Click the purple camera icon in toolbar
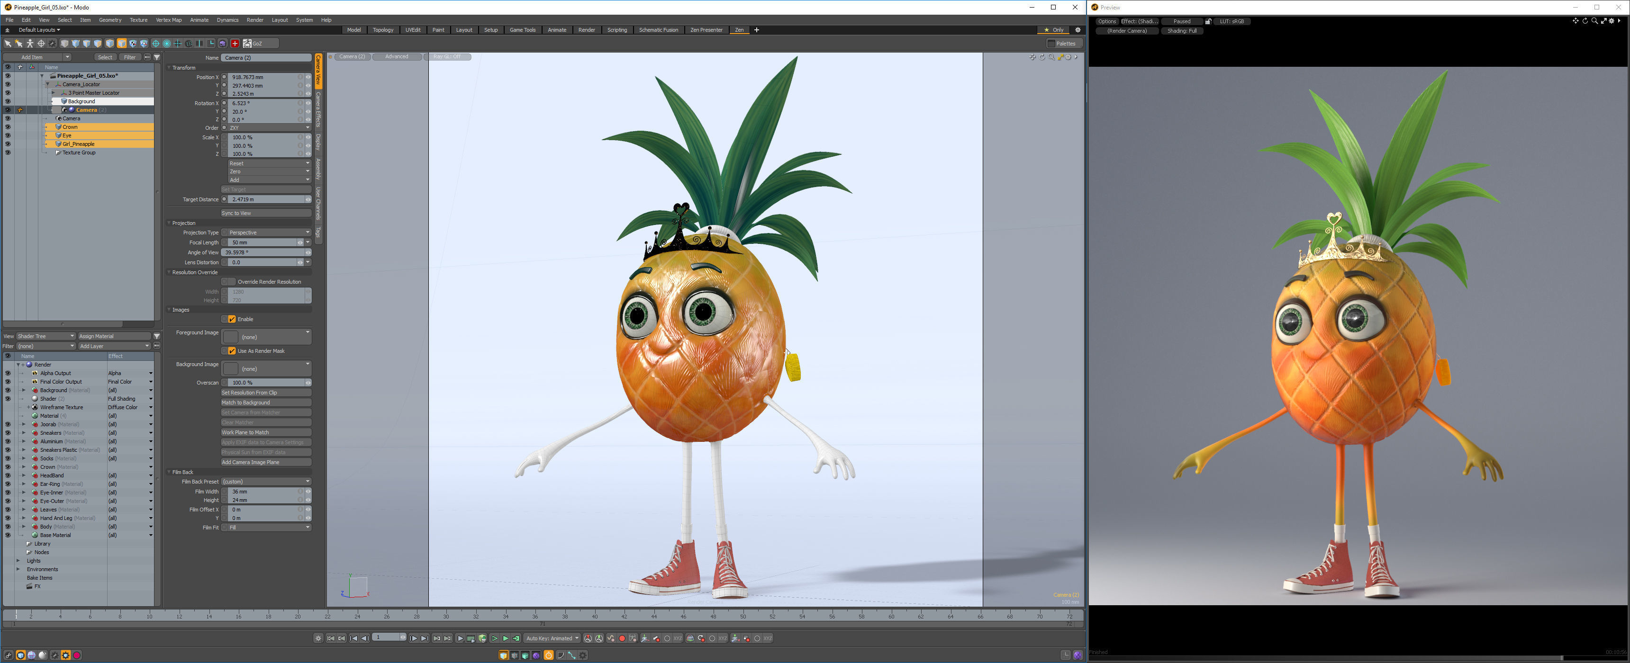The width and height of the screenshot is (1630, 663). pyautogui.click(x=223, y=44)
